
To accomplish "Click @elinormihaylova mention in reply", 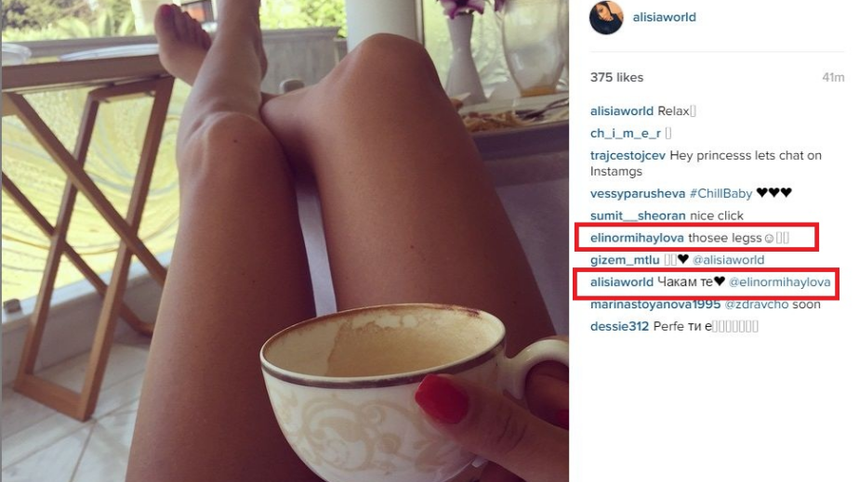I will pyautogui.click(x=779, y=282).
